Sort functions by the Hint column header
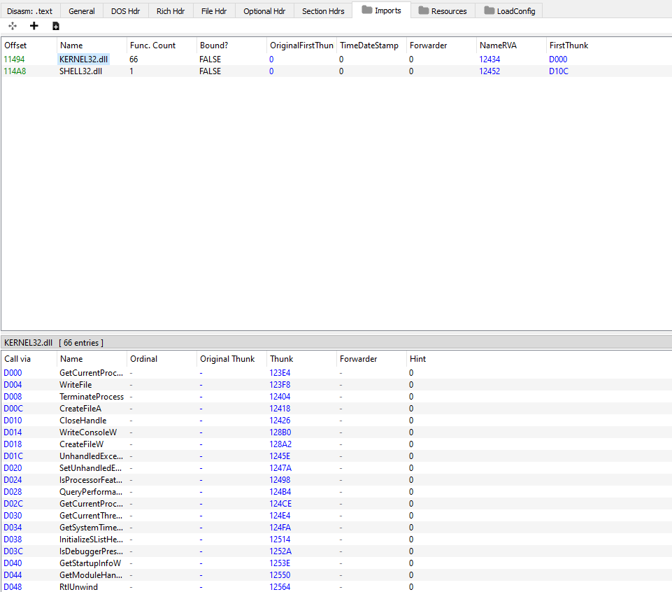 pyautogui.click(x=417, y=359)
